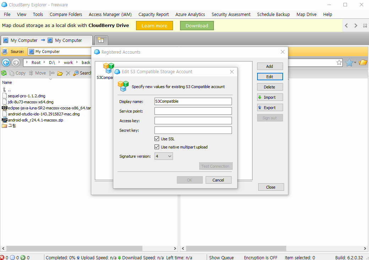The image size is (369, 260).
Task: Select the My Computer tab
Action: (47, 40)
